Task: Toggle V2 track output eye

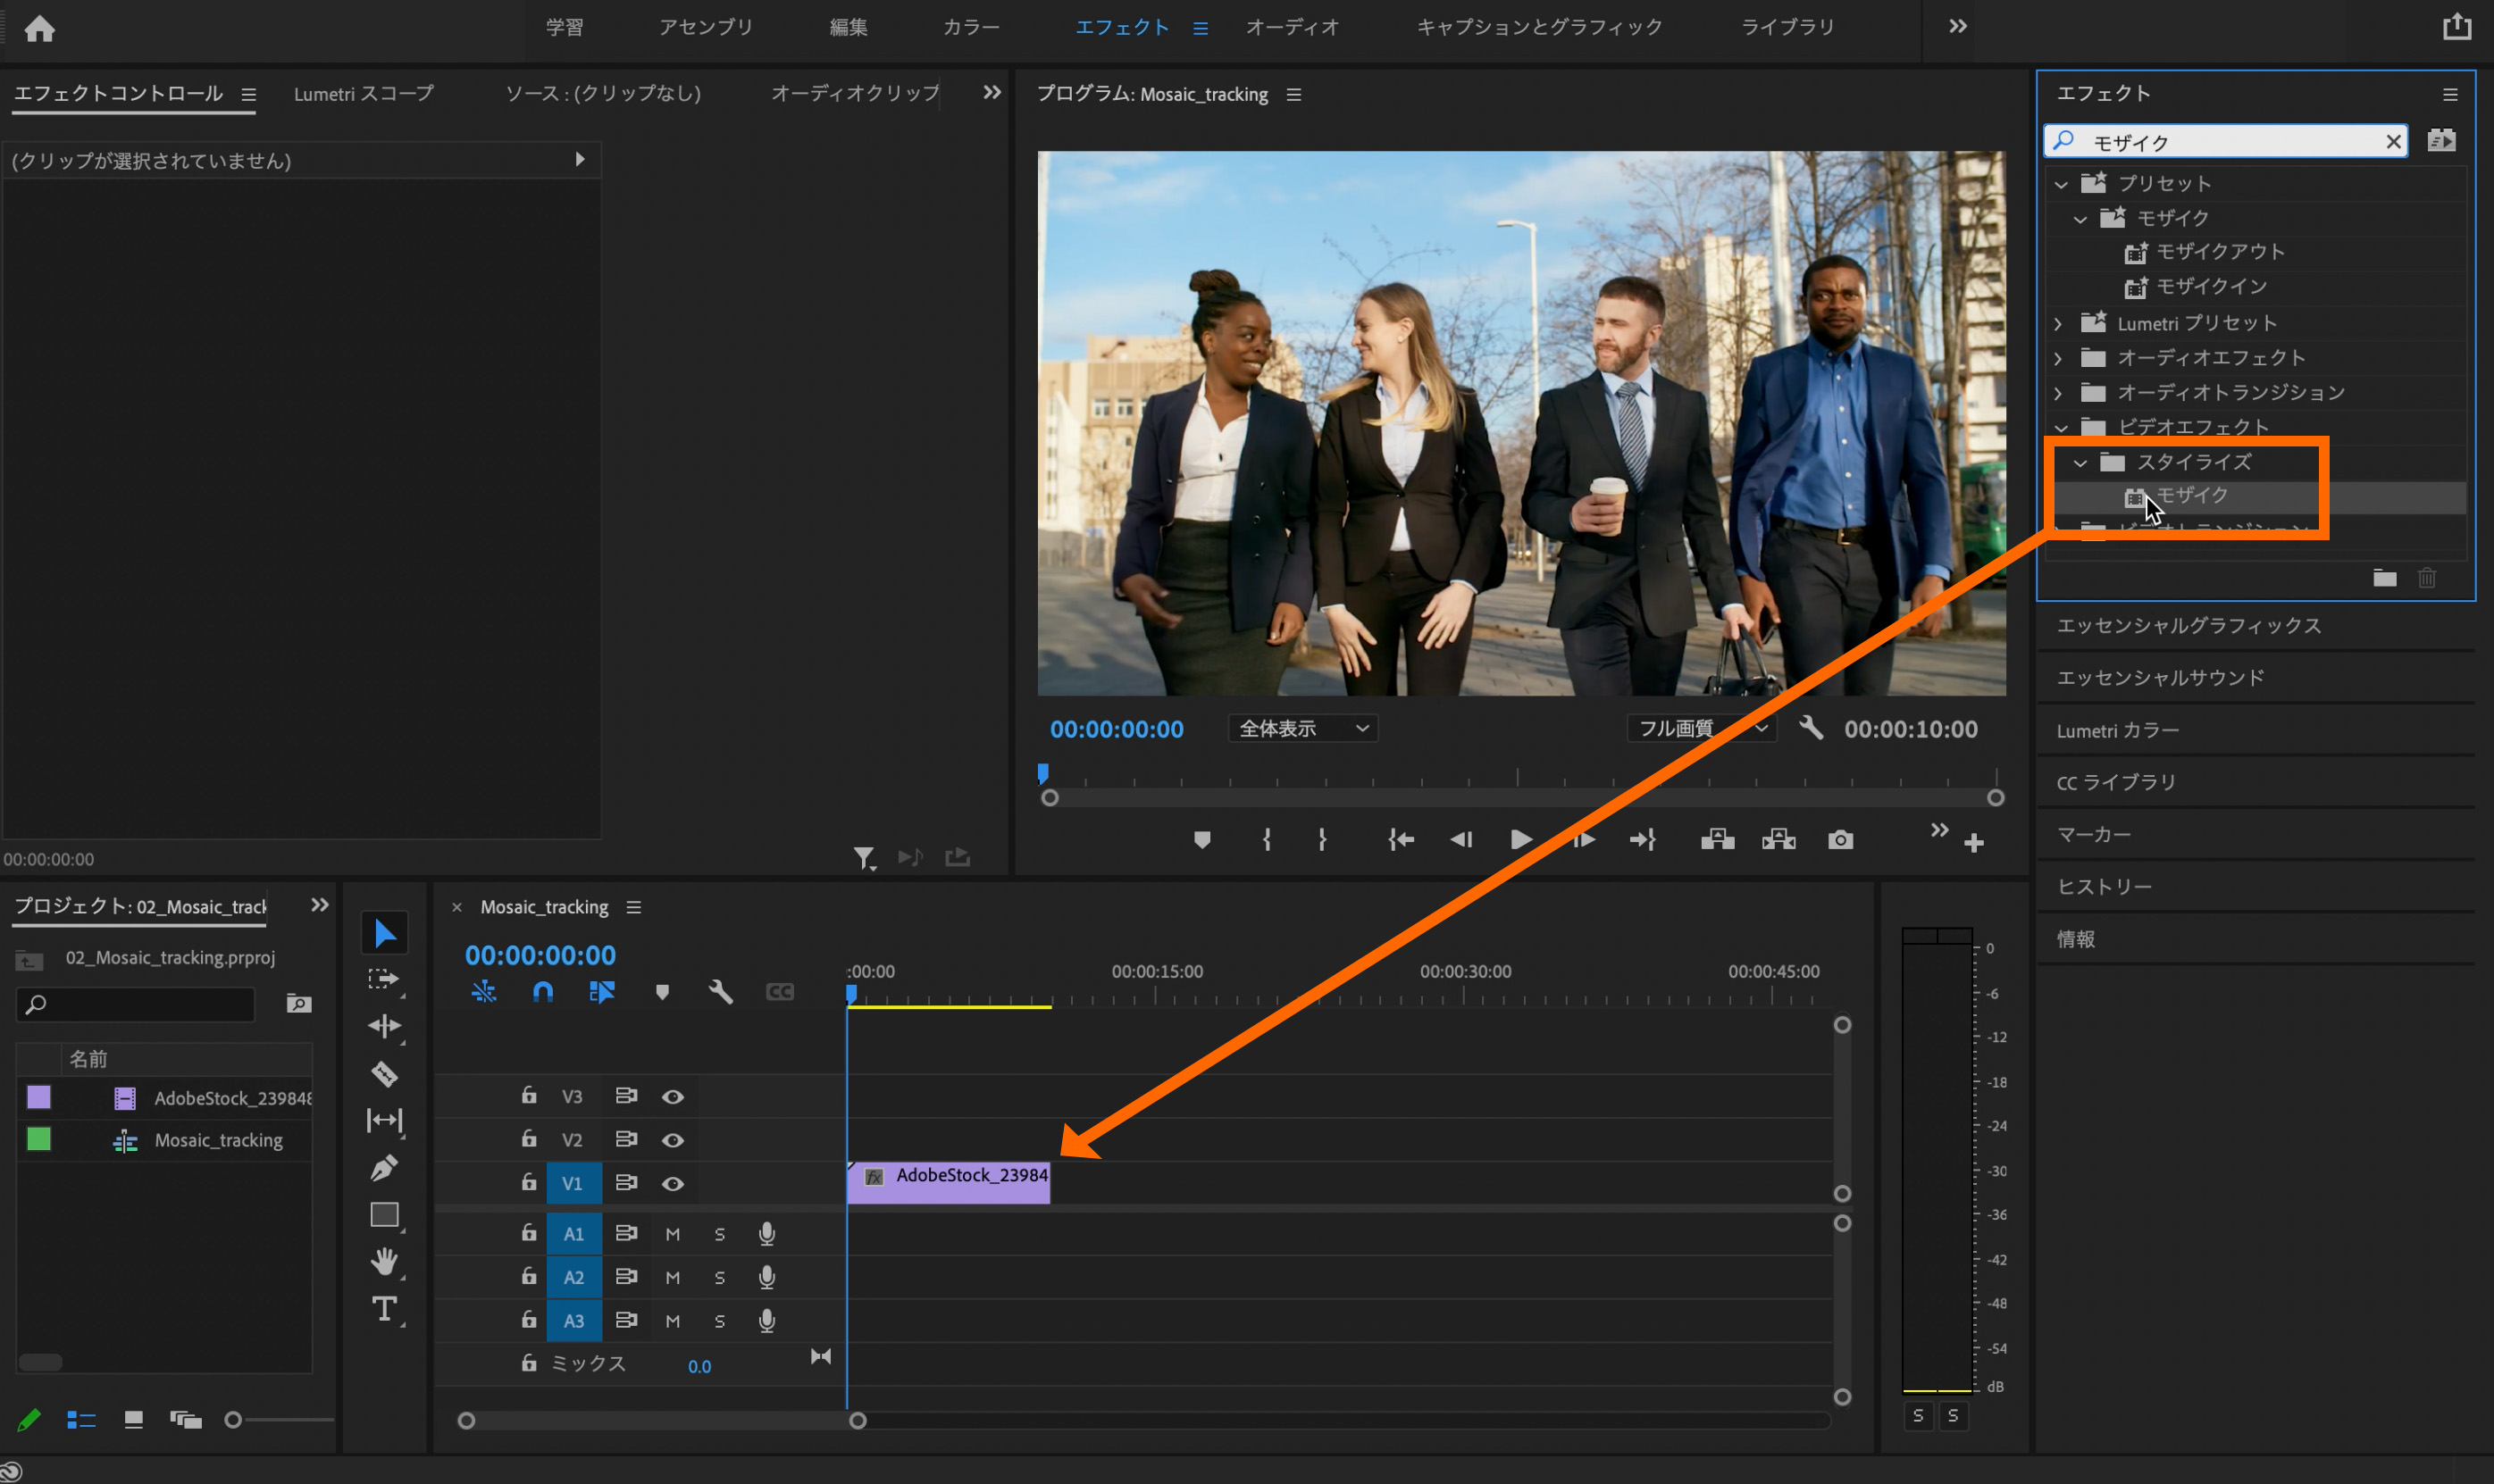Action: [673, 1140]
